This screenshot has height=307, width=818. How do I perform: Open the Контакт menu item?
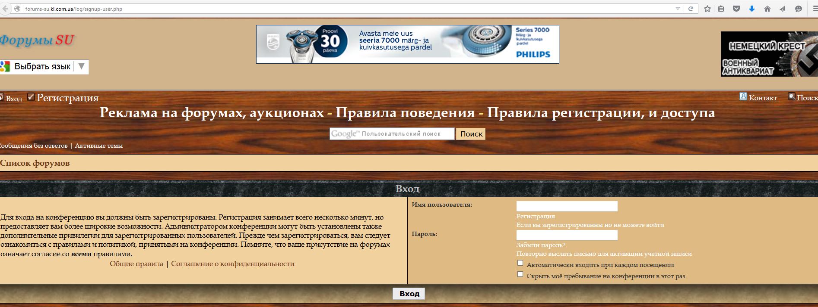(762, 98)
